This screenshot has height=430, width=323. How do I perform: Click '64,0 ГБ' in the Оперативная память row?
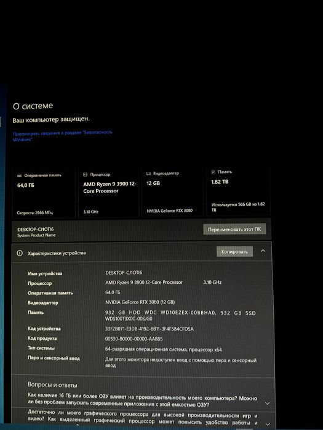[113, 292]
